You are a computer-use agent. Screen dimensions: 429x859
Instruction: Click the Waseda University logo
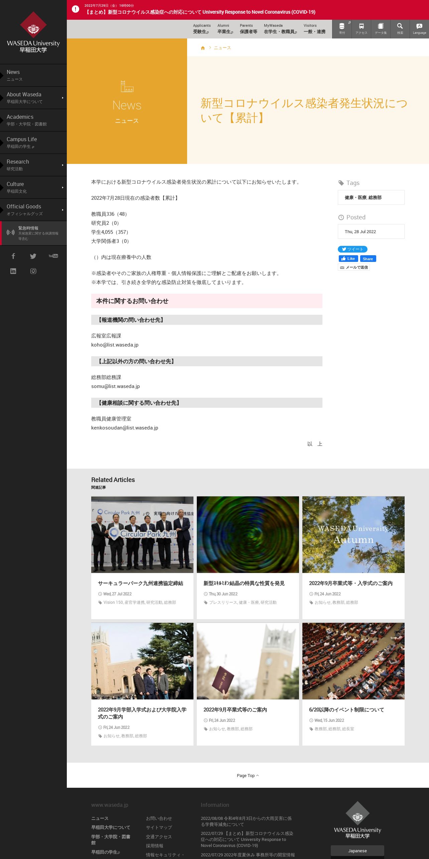click(33, 32)
